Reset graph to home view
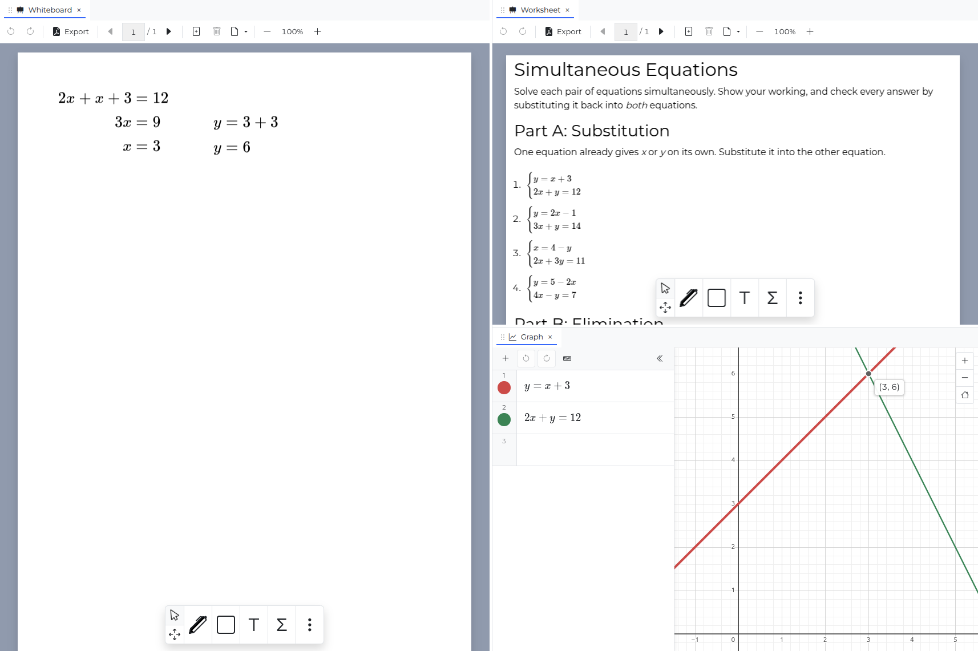978x651 pixels. tap(965, 395)
